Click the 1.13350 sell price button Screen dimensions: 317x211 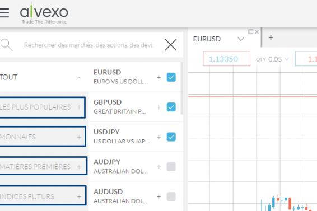(226, 59)
